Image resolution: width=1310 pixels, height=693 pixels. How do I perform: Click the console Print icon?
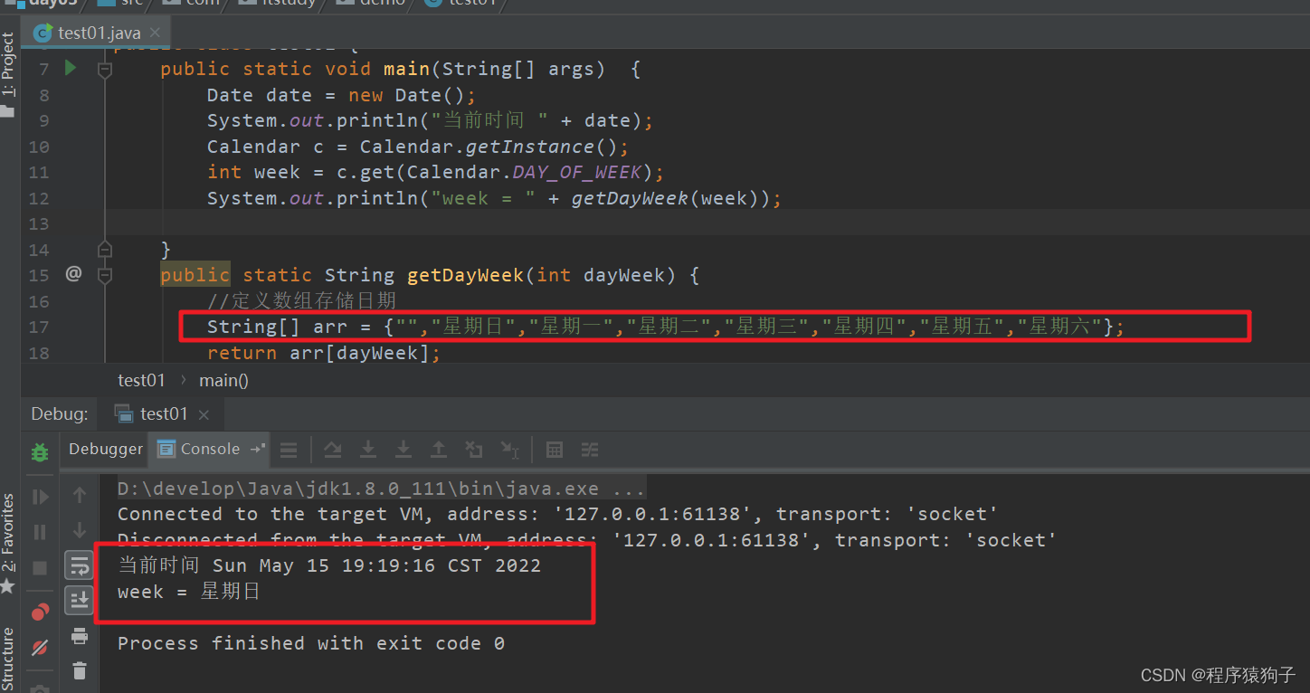tap(80, 636)
